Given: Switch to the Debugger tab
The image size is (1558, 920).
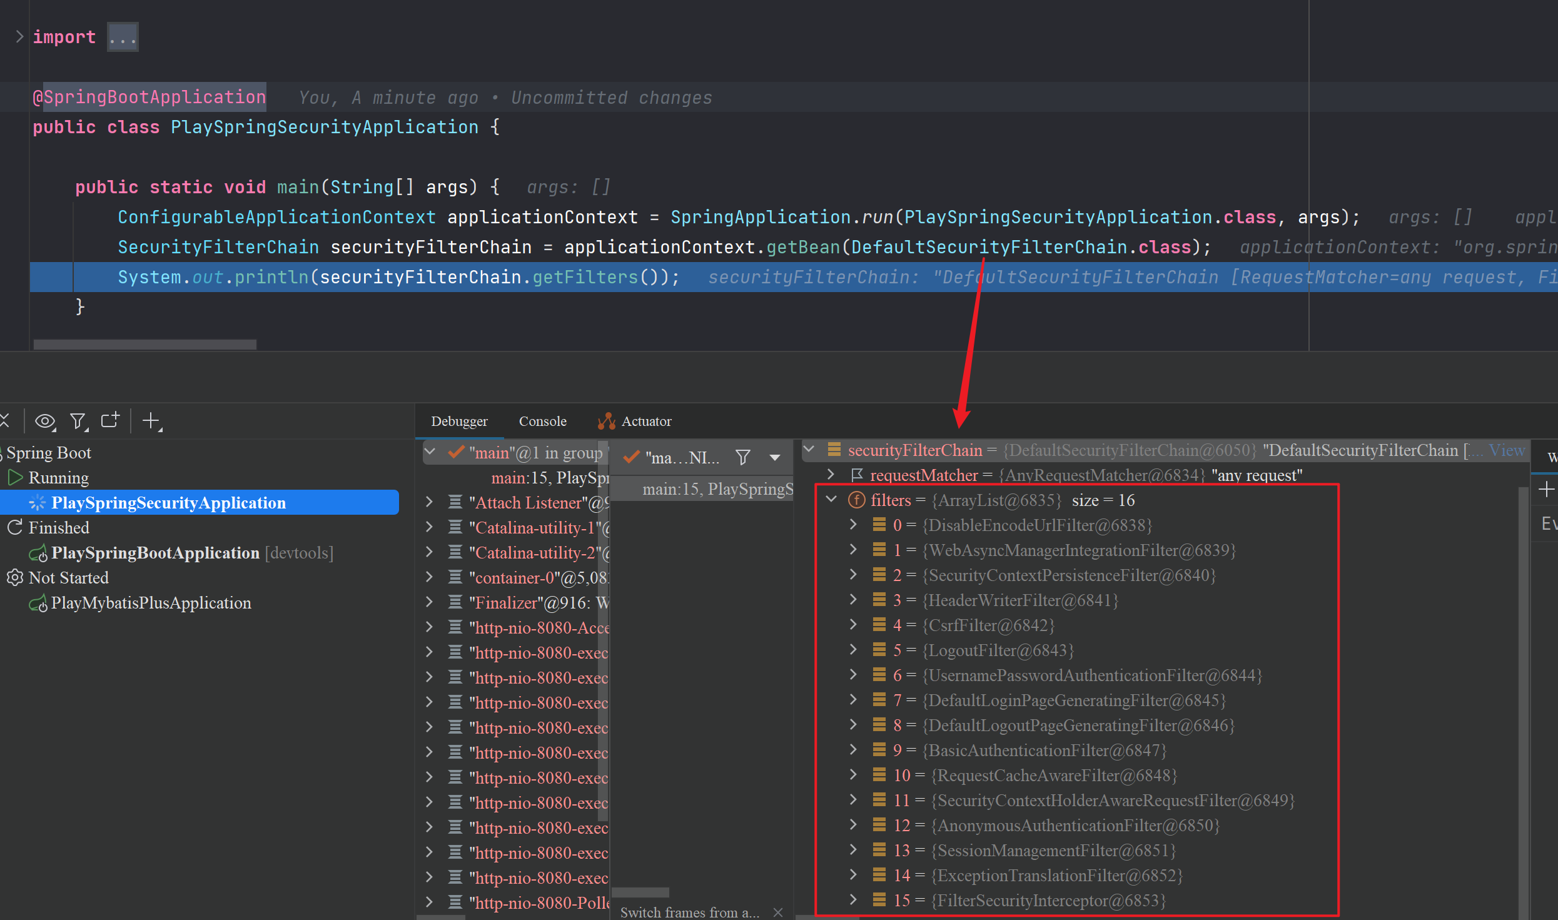Looking at the screenshot, I should (459, 422).
